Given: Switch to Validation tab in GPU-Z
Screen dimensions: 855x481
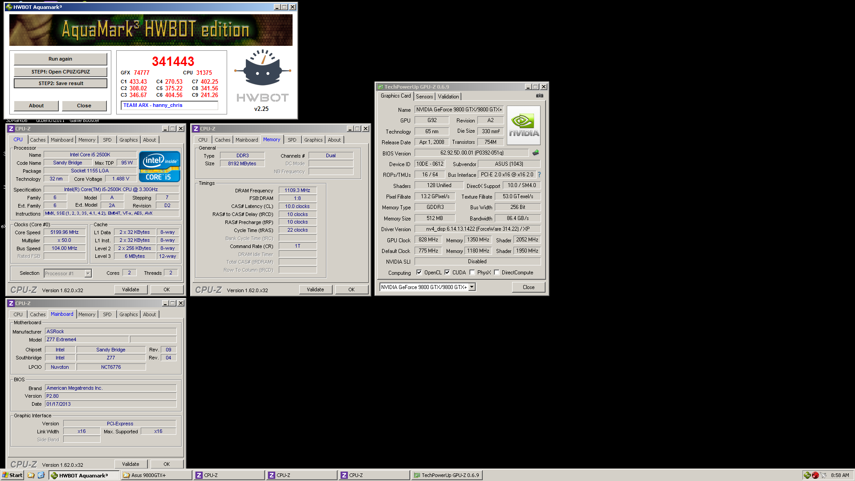Looking at the screenshot, I should pos(448,97).
